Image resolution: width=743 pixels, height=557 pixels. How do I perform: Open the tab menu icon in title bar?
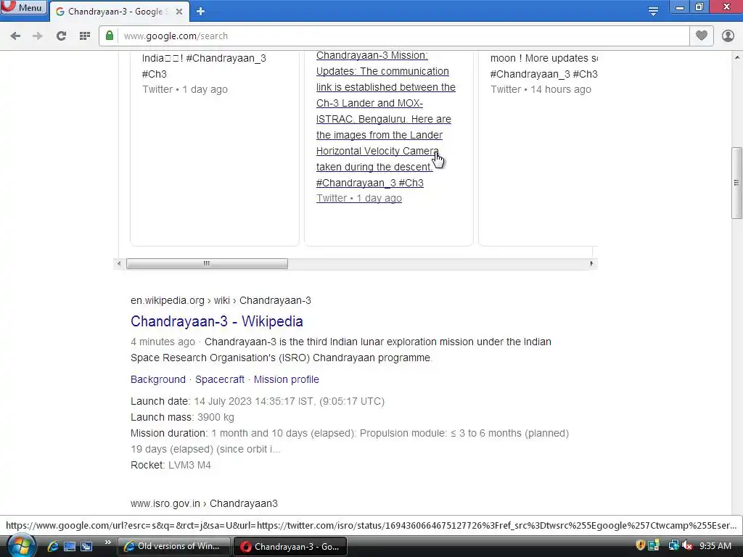[653, 12]
